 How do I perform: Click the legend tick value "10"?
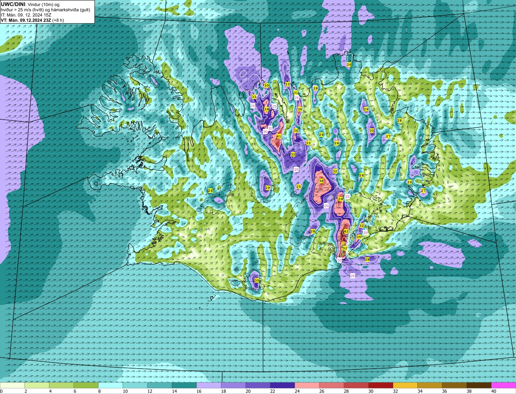125,391
